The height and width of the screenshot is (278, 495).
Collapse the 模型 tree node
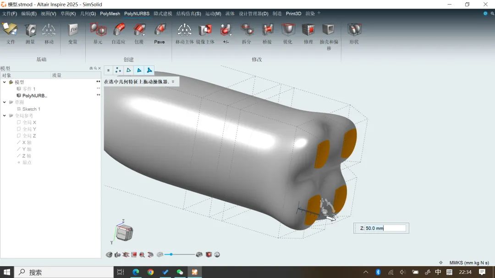(x=5, y=82)
